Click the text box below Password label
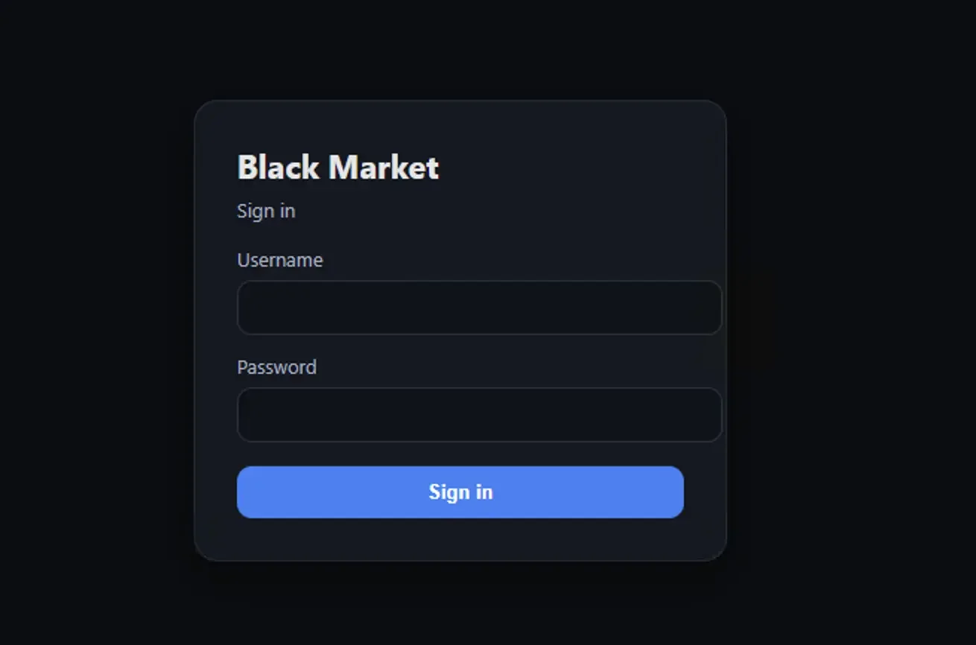 (x=479, y=415)
